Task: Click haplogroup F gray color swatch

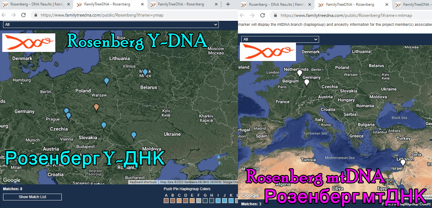Action: [x=199, y=201]
